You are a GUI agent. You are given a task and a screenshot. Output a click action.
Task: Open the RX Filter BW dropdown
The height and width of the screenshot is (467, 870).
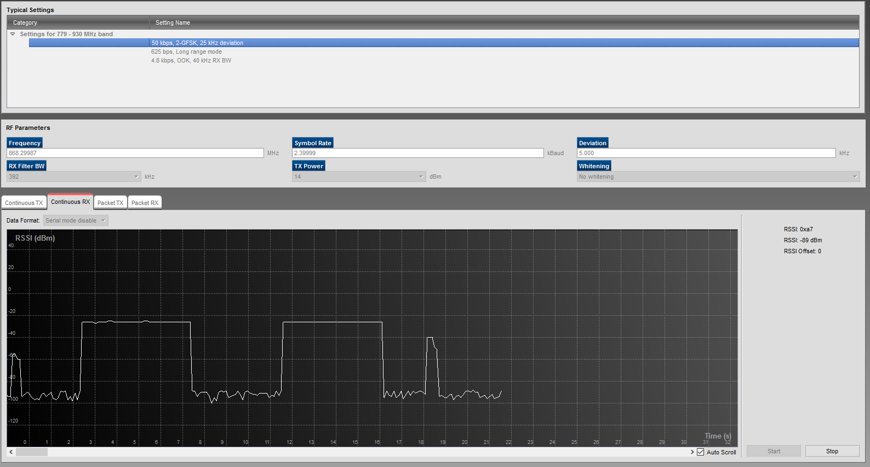(74, 176)
